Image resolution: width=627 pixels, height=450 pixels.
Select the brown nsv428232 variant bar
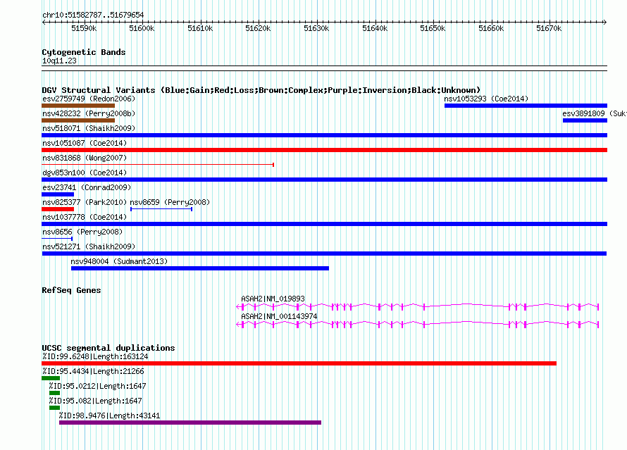(x=78, y=120)
